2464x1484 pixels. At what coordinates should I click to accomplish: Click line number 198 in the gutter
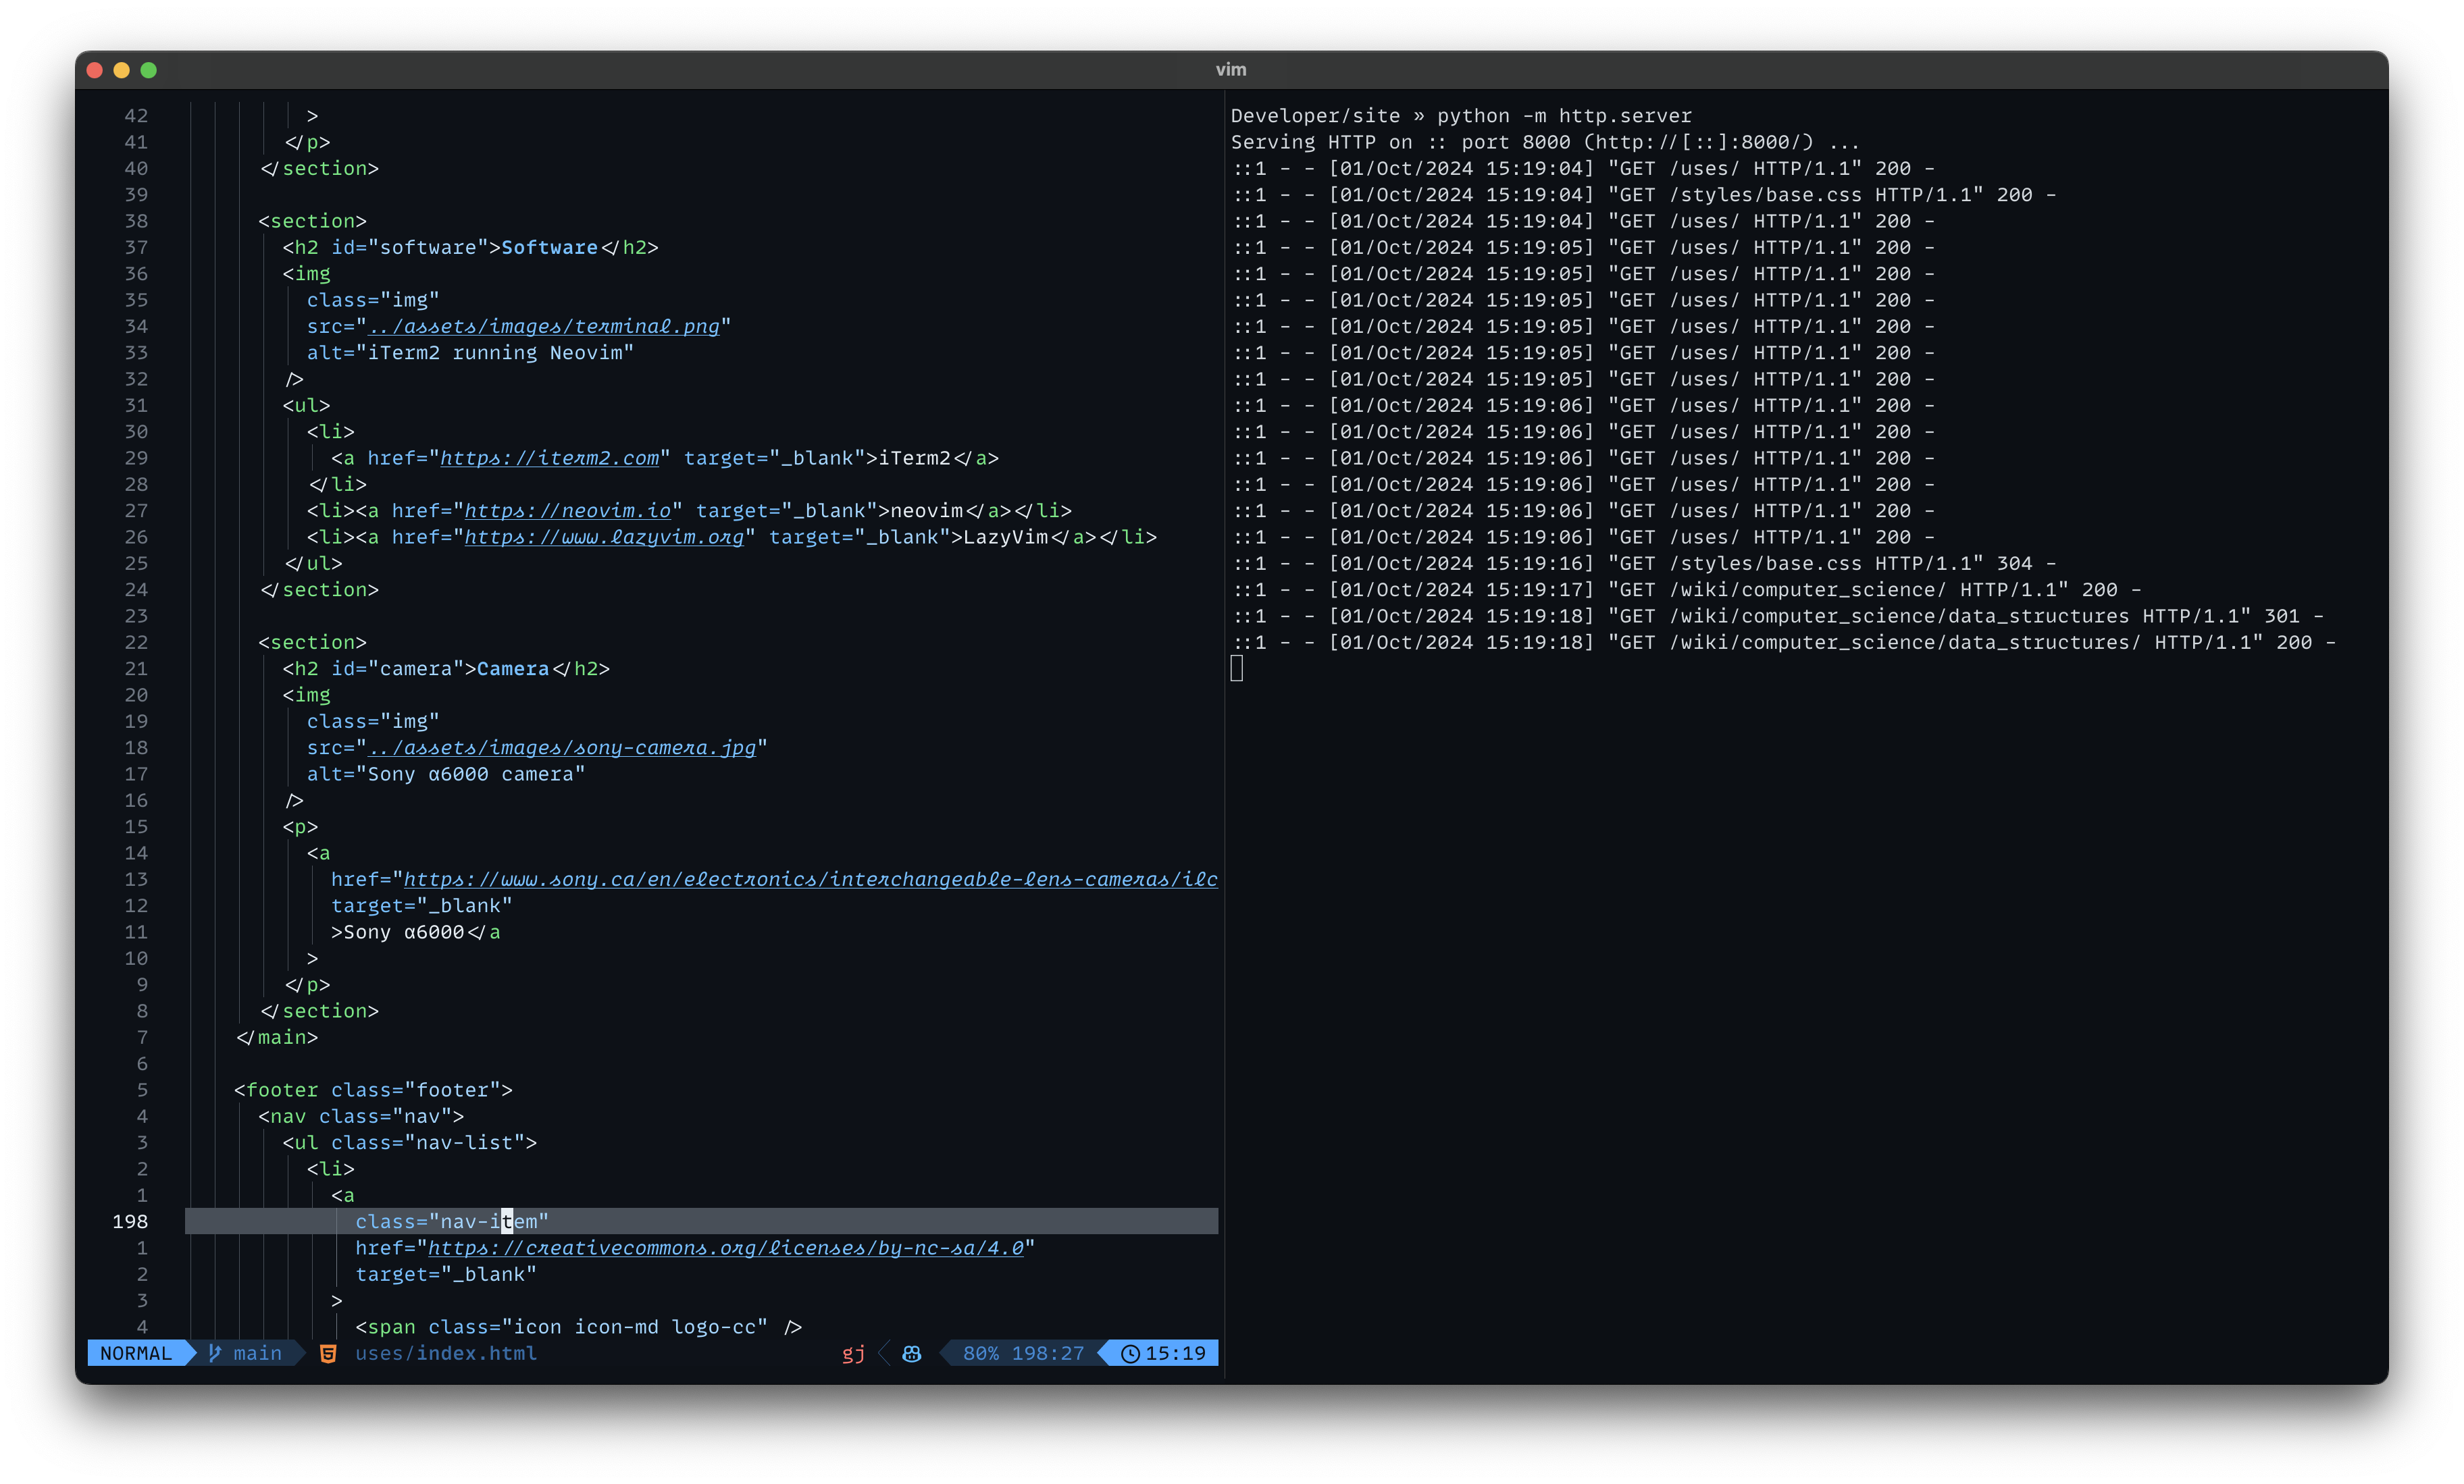131,1221
